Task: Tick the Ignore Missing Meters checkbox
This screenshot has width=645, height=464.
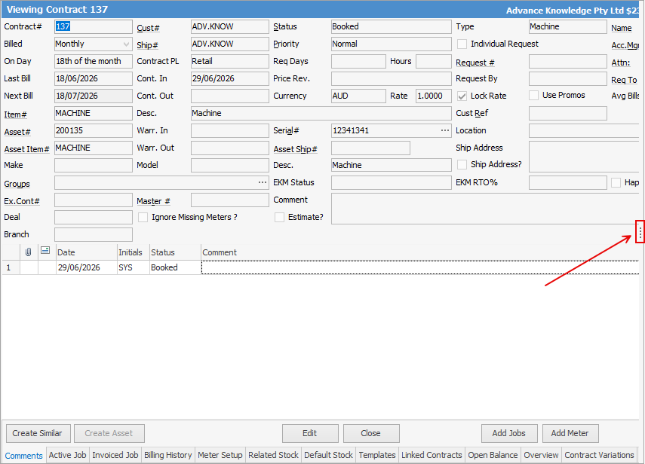Action: coord(143,217)
